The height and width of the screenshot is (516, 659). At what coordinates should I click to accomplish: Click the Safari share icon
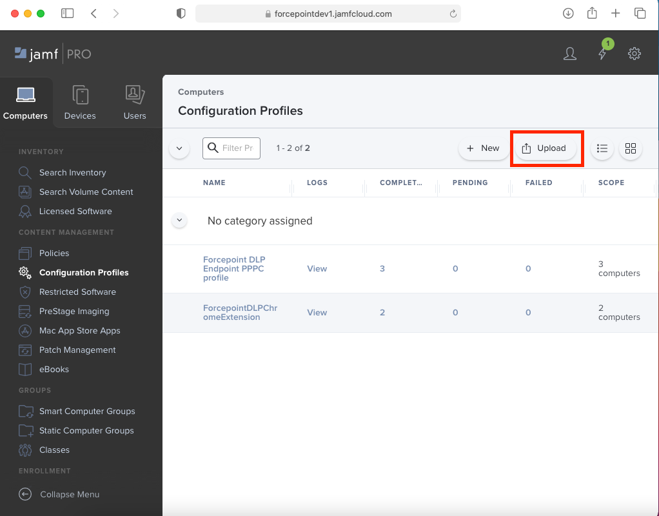[592, 14]
